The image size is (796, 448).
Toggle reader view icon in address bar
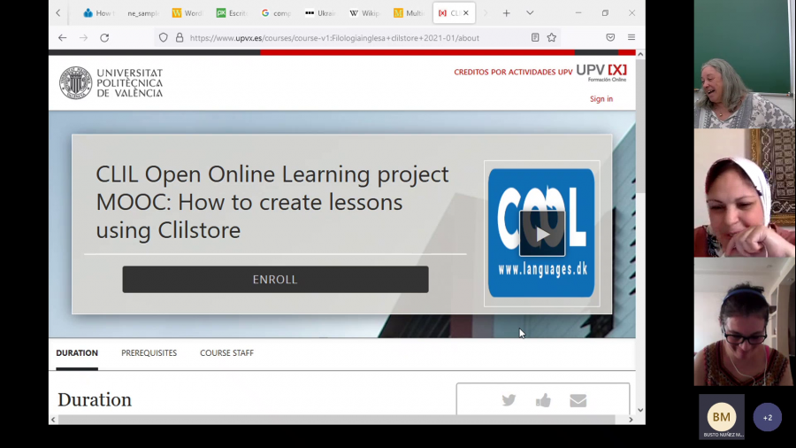pos(535,37)
